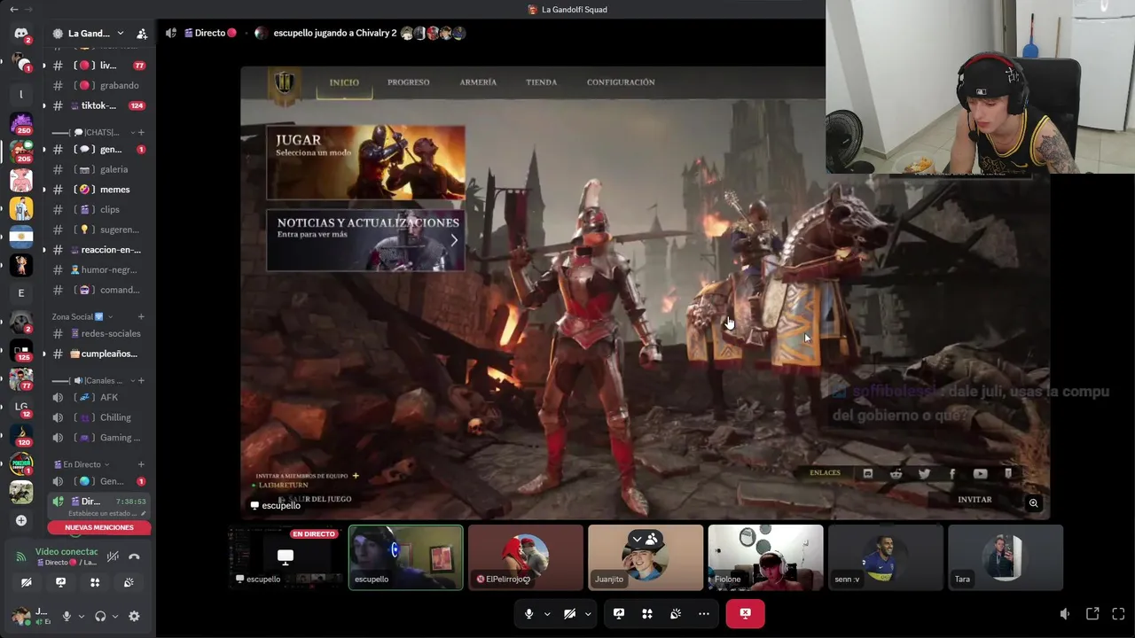The height and width of the screenshot is (638, 1135).
Task: Open user settings gear icon
Action: point(134,616)
